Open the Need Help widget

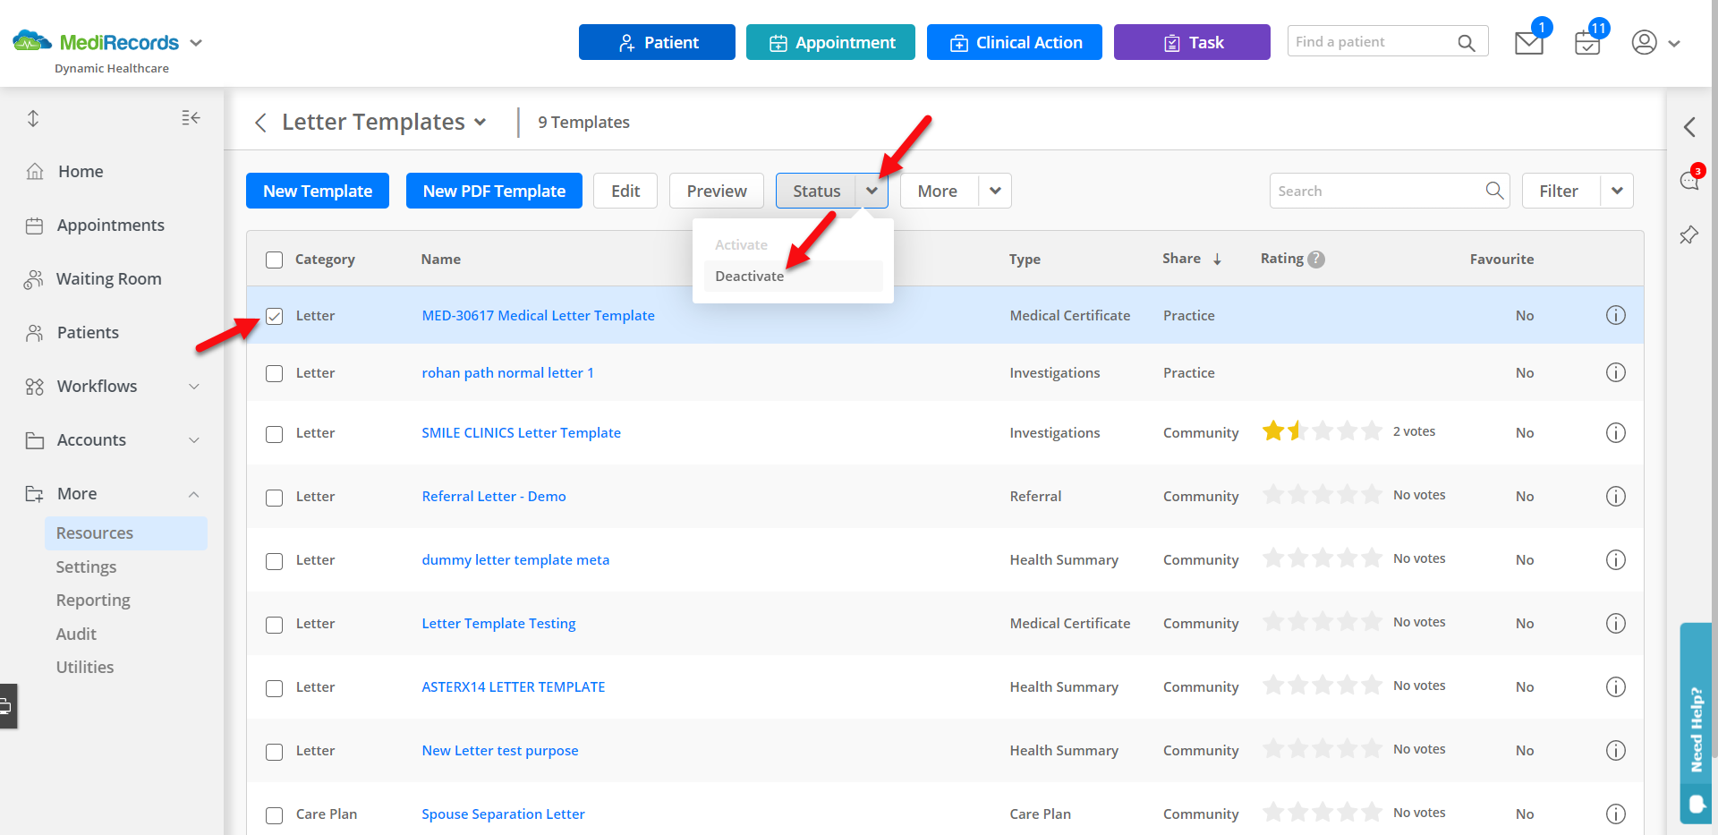point(1696,722)
